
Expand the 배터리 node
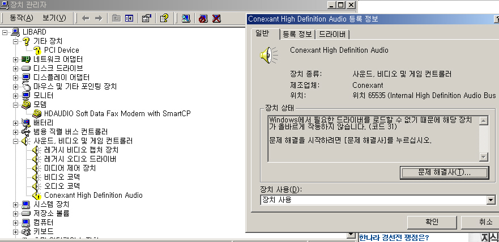[x=16, y=123]
